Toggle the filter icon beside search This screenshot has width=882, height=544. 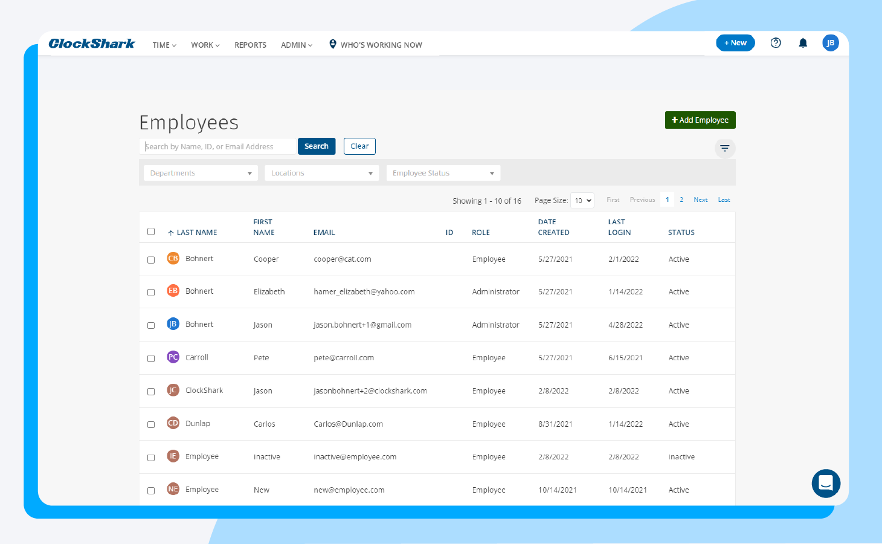725,148
